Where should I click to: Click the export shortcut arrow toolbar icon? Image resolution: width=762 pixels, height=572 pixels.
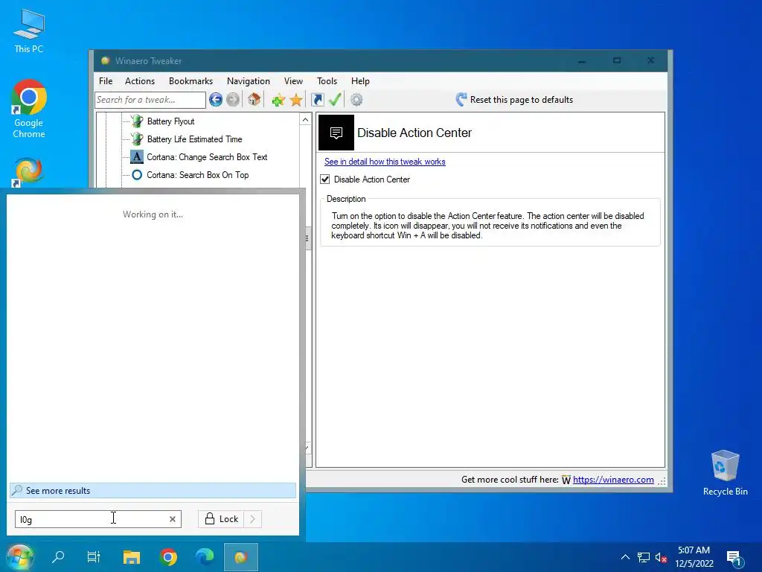(x=317, y=100)
